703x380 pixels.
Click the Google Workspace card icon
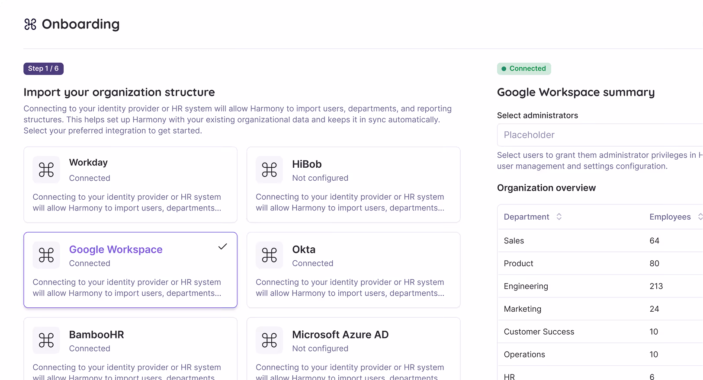pos(46,255)
